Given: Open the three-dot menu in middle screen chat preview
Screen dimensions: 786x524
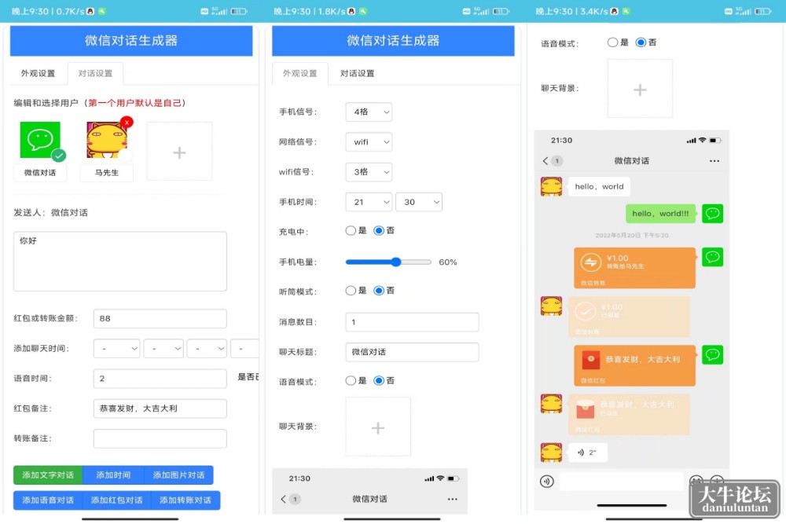Looking at the screenshot, I should click(452, 499).
